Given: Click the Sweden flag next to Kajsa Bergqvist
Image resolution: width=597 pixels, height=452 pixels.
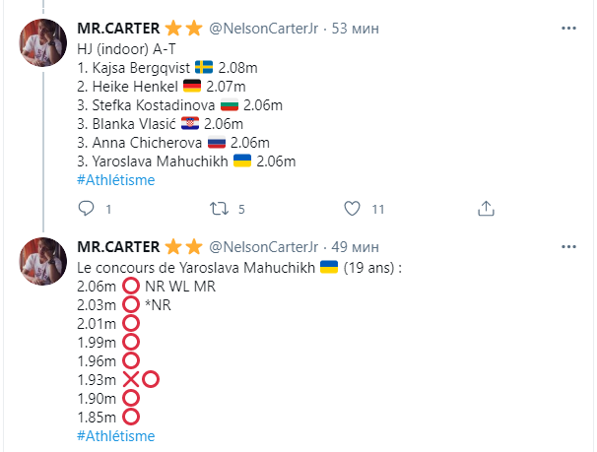Looking at the screenshot, I should [205, 67].
